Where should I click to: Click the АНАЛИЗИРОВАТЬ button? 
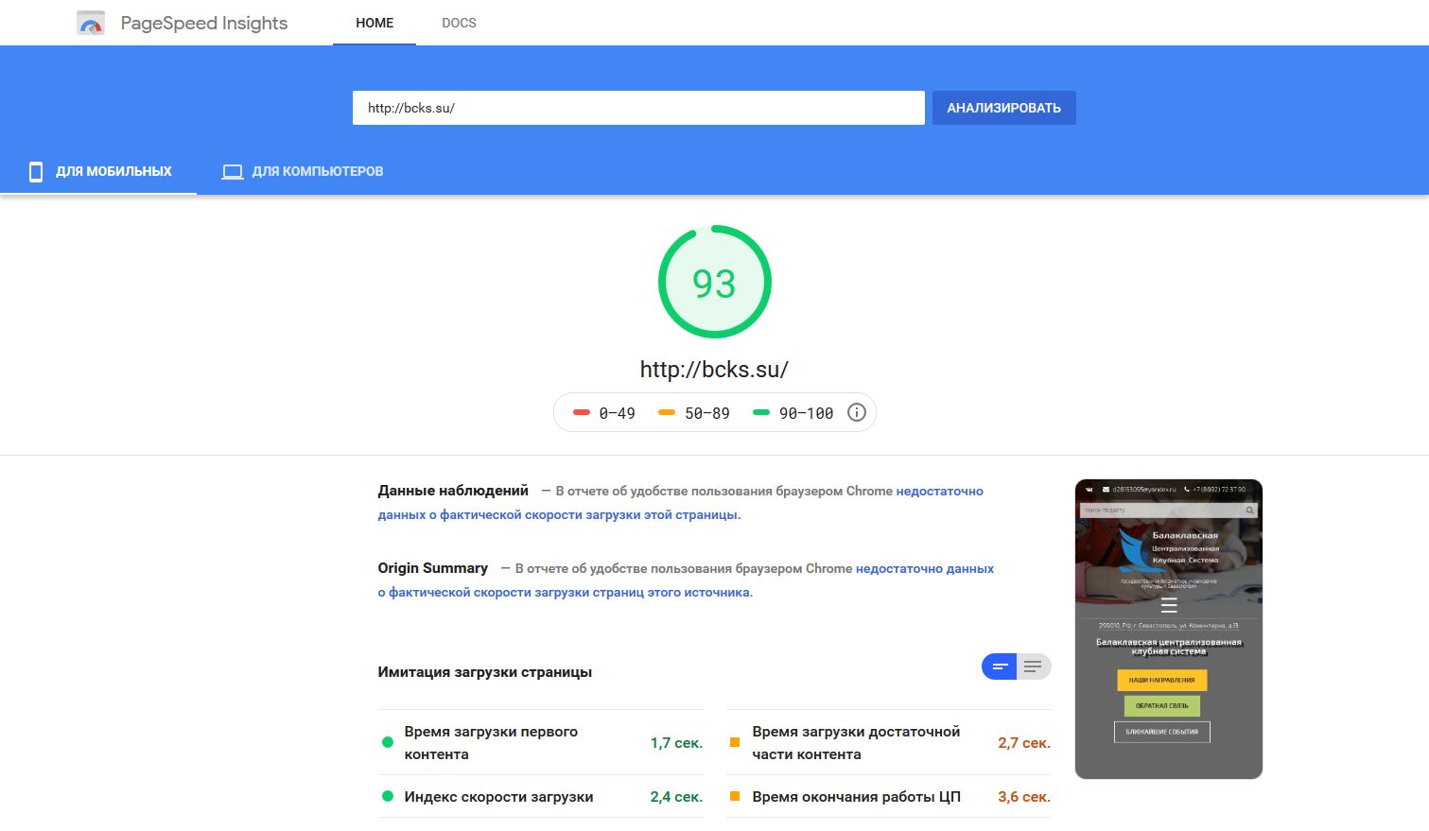[x=1004, y=108]
